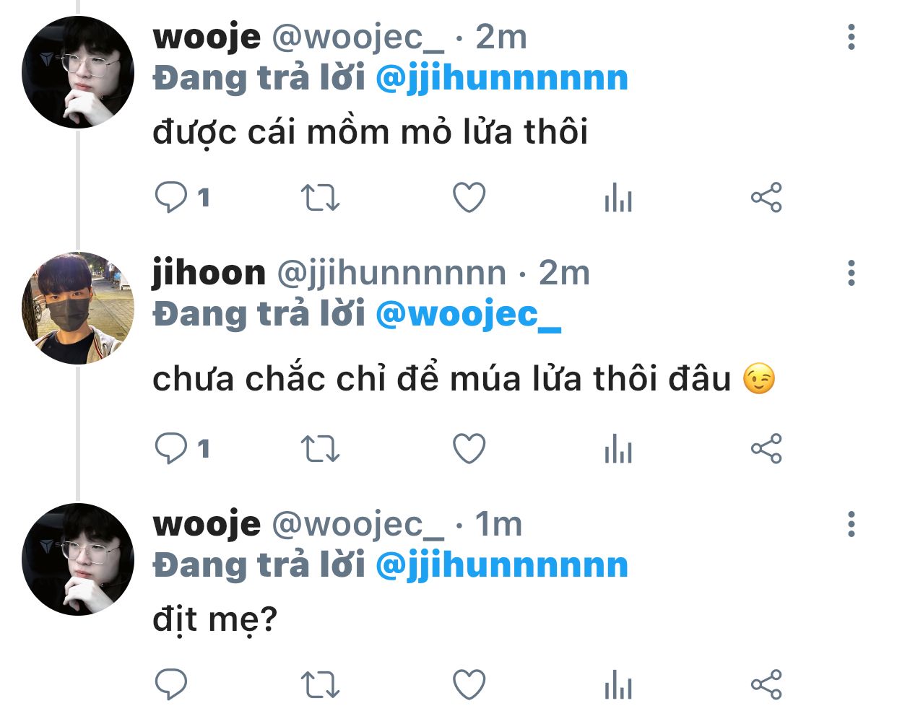
Task: Open more options on wooje's first tweet
Action: click(x=851, y=37)
